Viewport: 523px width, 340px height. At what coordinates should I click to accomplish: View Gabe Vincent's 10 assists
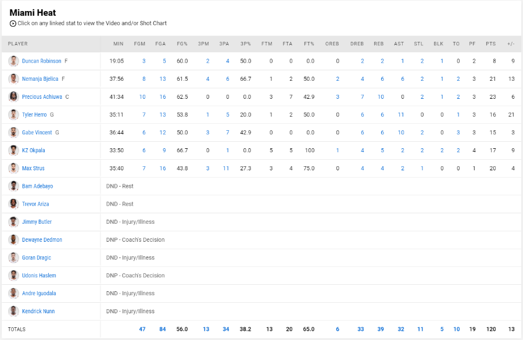(x=401, y=133)
